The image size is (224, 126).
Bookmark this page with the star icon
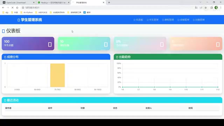(x=205, y=8)
